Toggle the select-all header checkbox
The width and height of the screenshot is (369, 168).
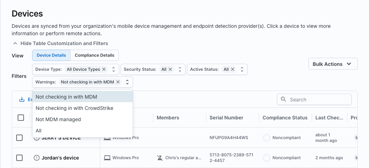[21, 118]
